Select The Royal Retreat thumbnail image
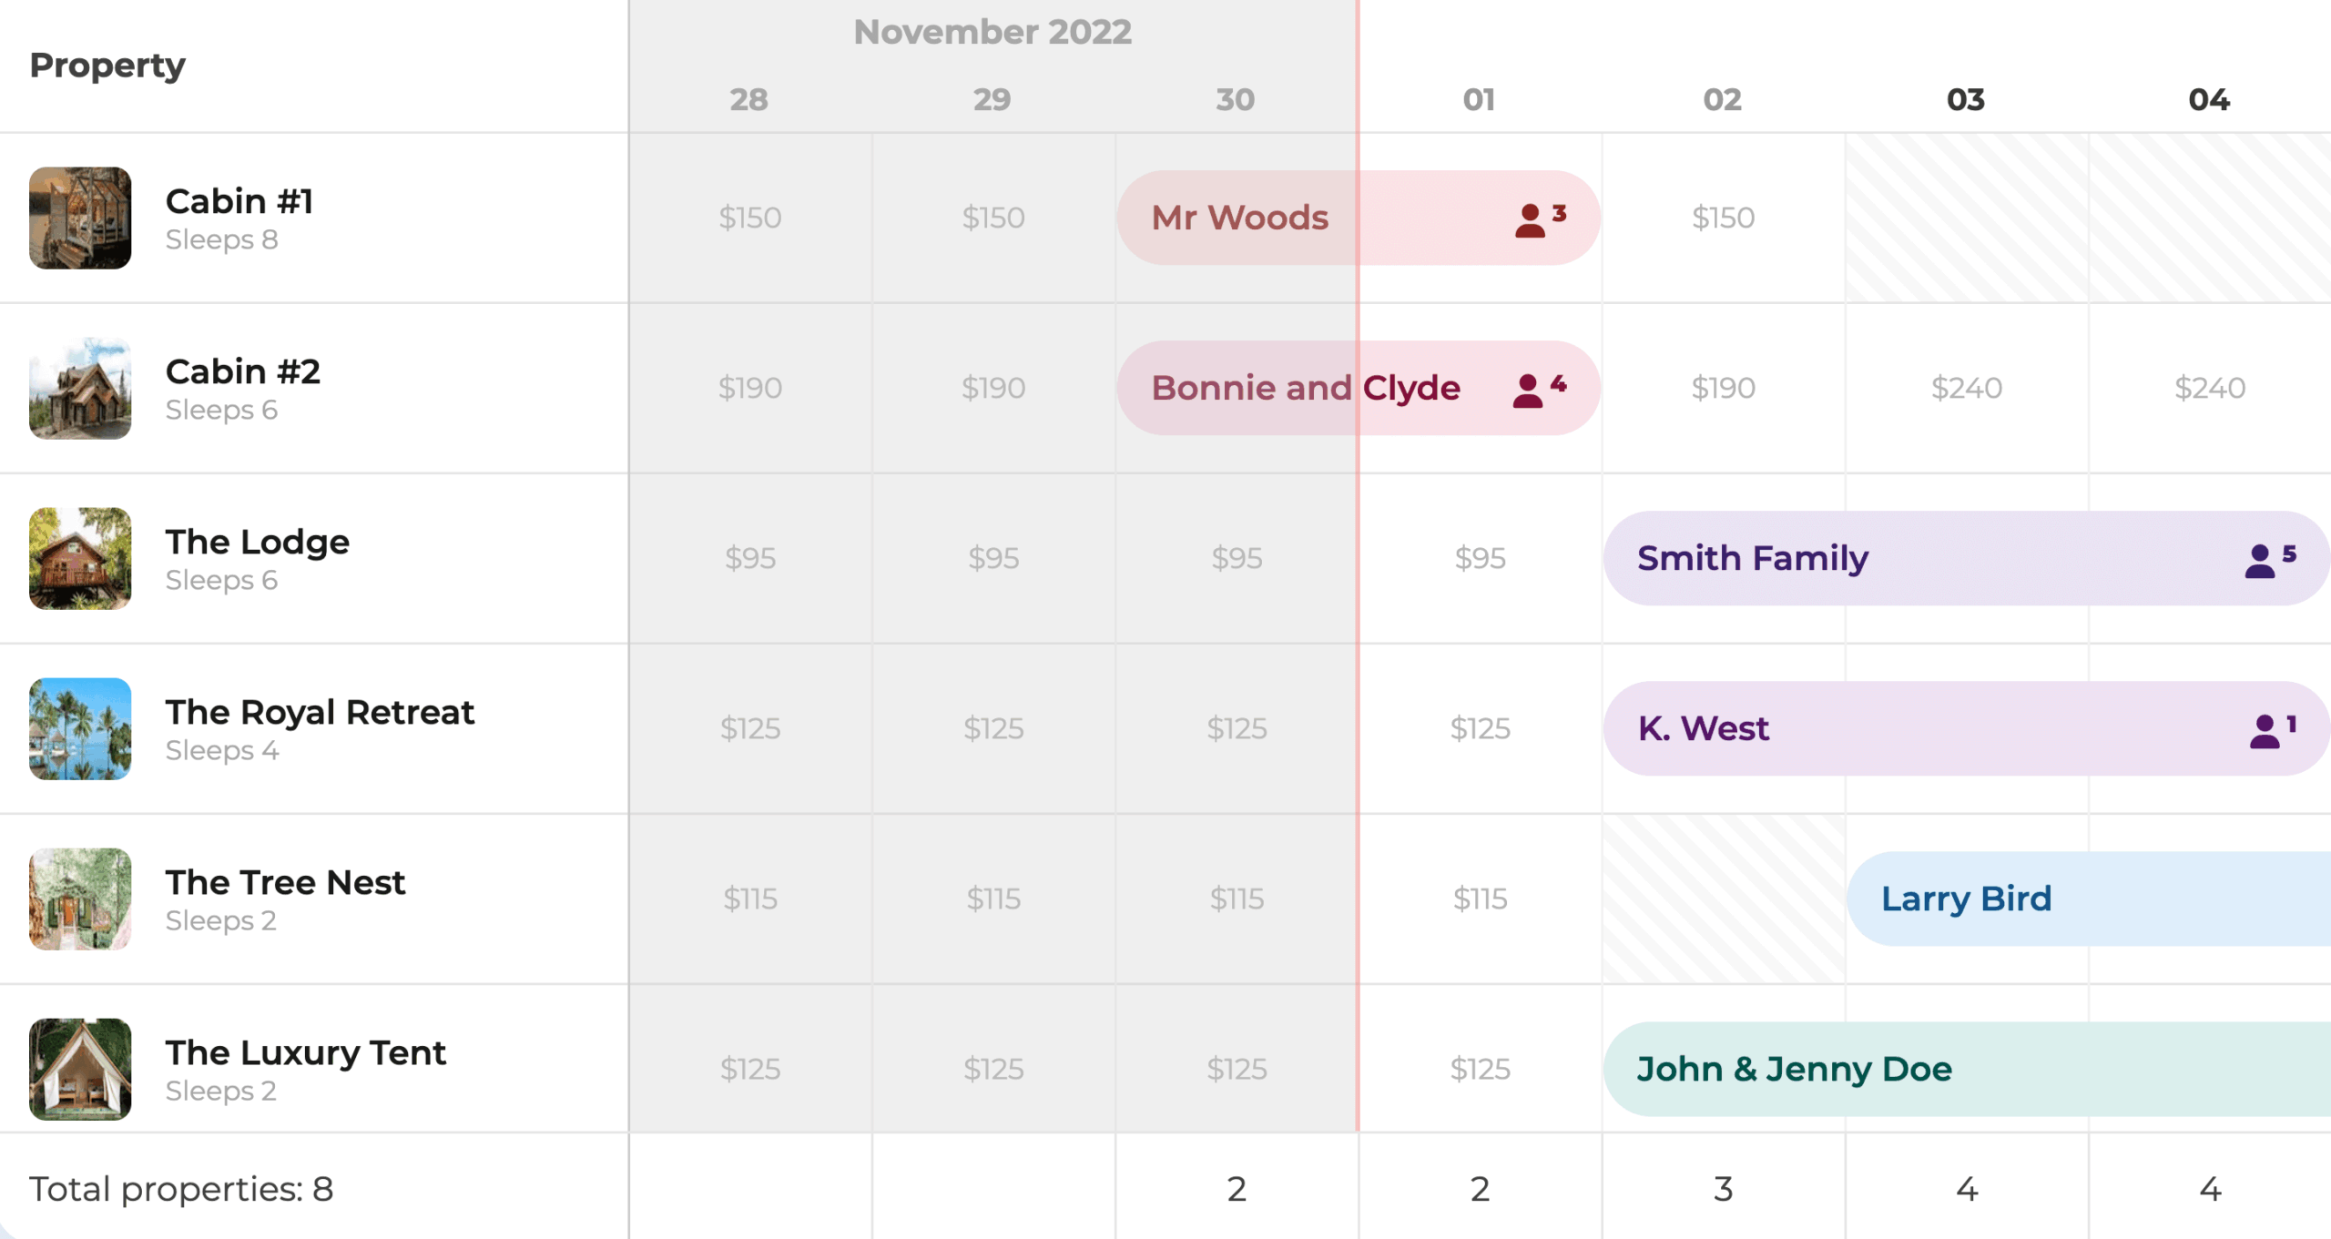Image resolution: width=2331 pixels, height=1239 pixels. pos(80,728)
